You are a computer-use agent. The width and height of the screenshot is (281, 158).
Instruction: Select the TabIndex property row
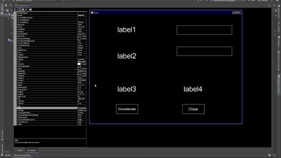tap(51, 101)
